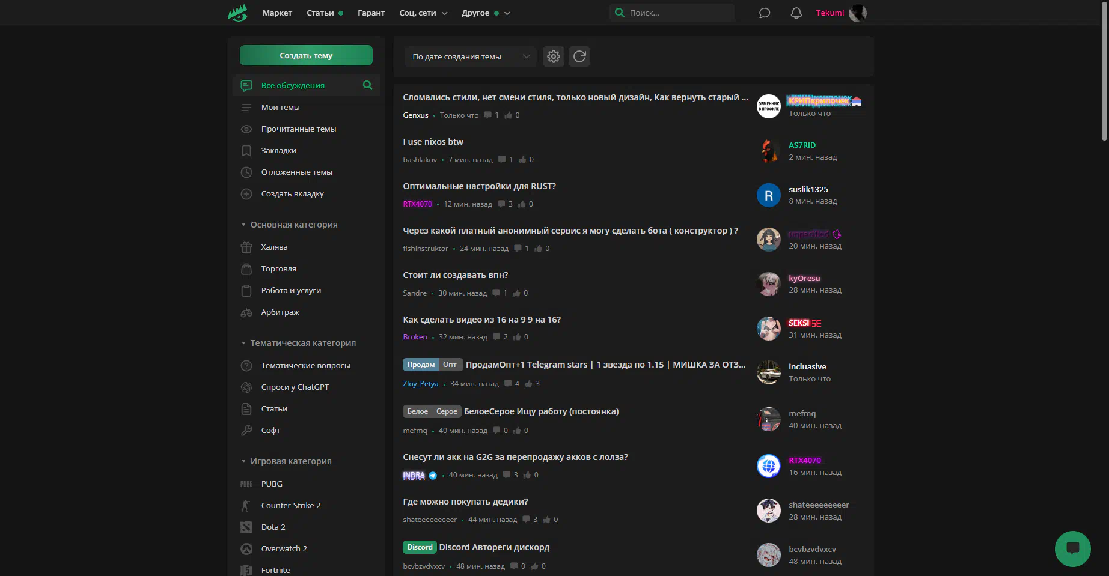Open the green floating chat widget
This screenshot has width=1109, height=576.
[1072, 548]
